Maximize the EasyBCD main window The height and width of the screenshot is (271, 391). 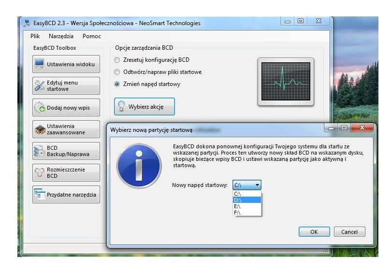(x=301, y=21)
